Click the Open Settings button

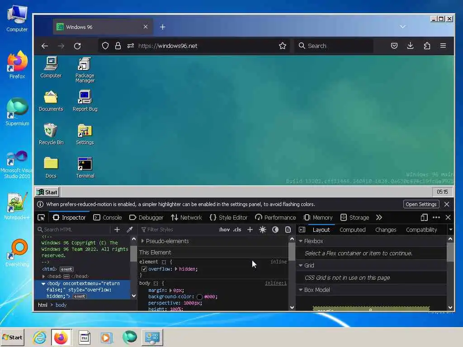click(421, 204)
